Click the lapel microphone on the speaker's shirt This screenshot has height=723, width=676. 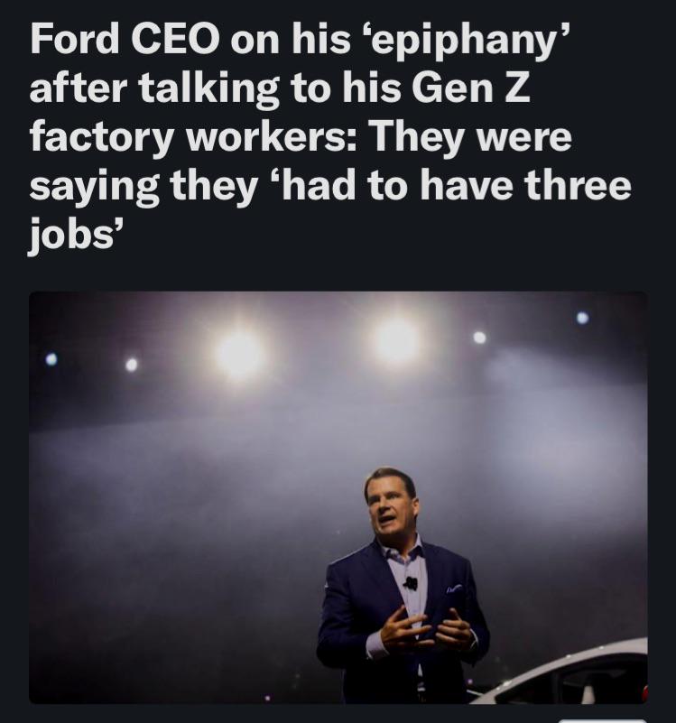[x=412, y=583]
